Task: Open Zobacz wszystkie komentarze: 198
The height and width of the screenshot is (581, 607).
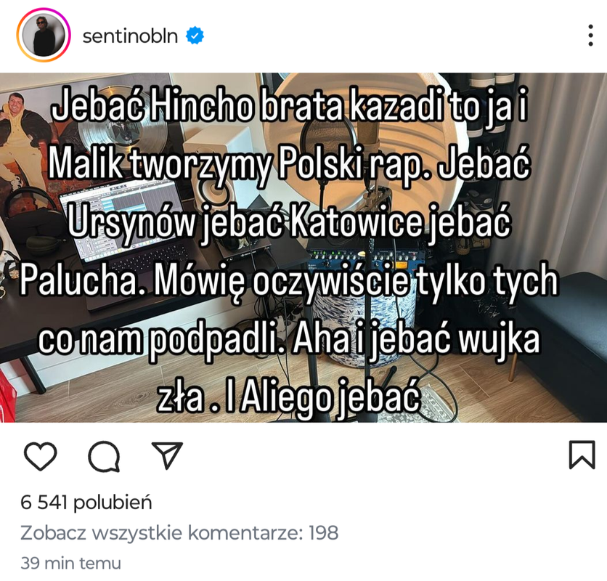Action: pyautogui.click(x=179, y=533)
